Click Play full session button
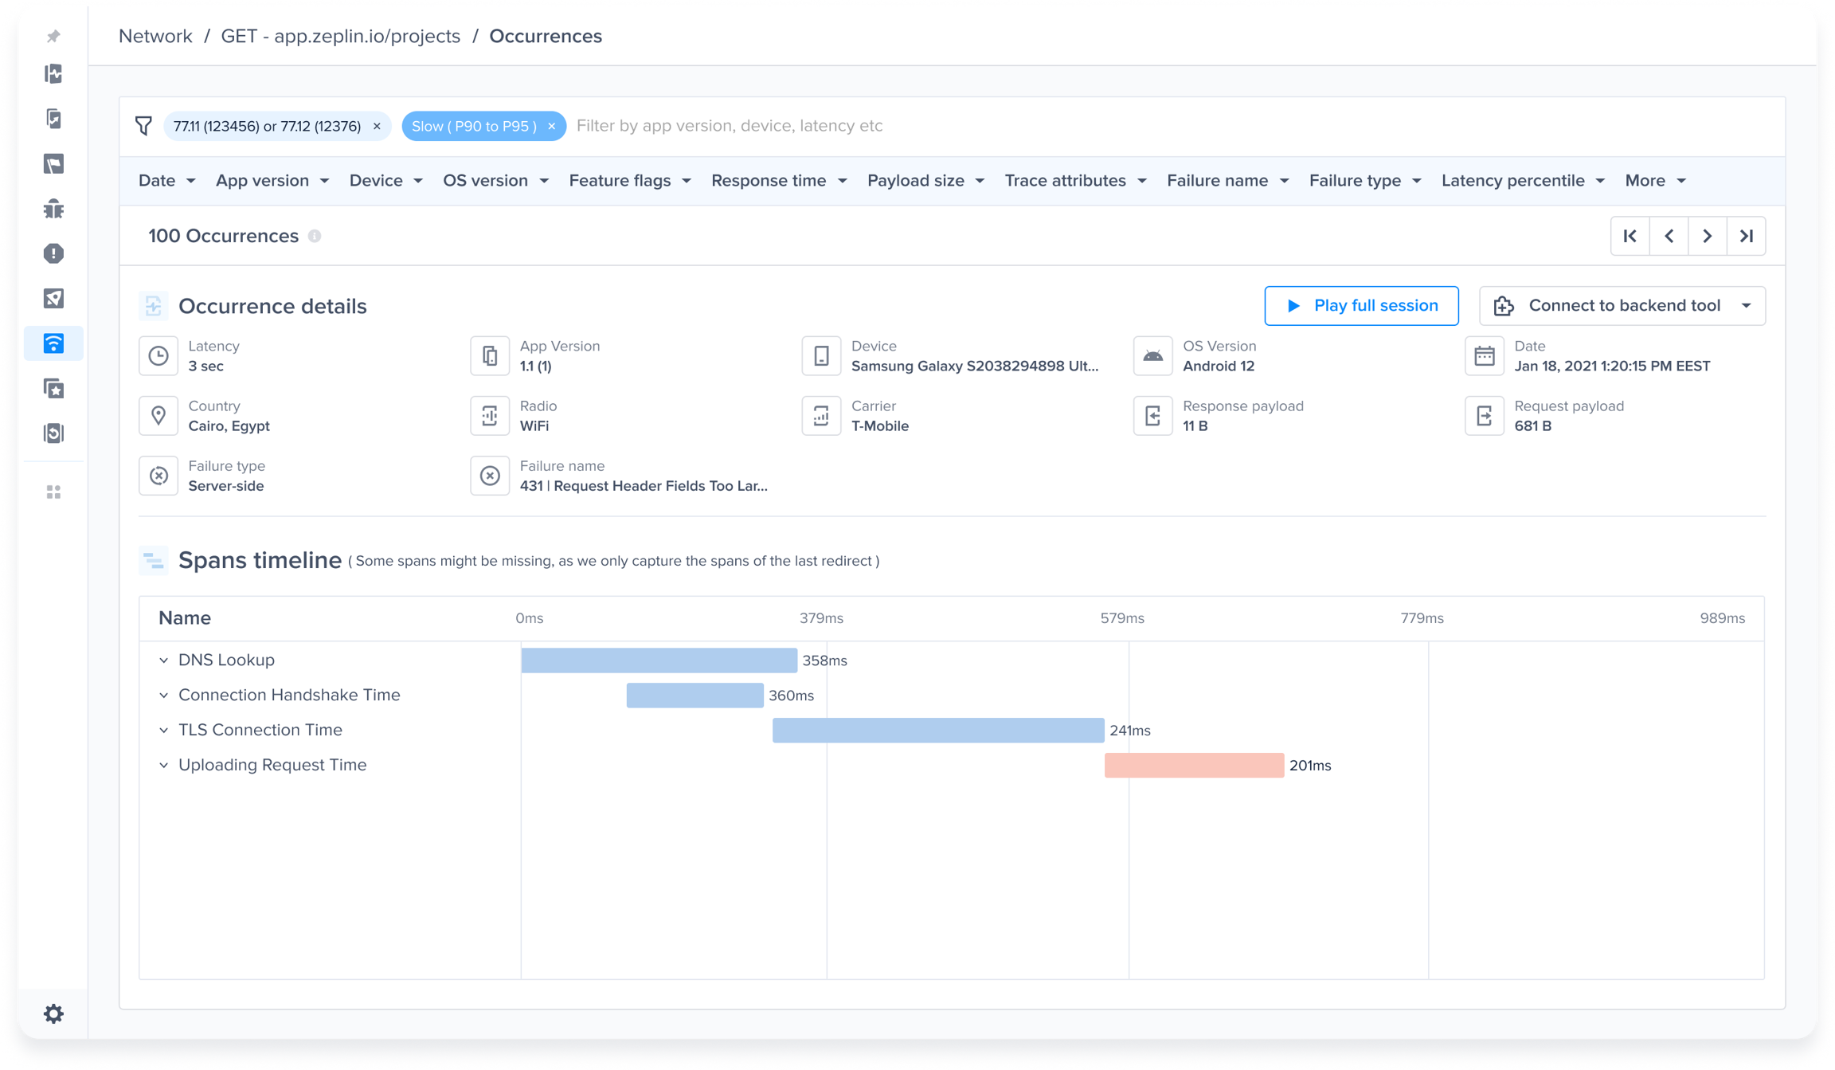 pyautogui.click(x=1361, y=306)
